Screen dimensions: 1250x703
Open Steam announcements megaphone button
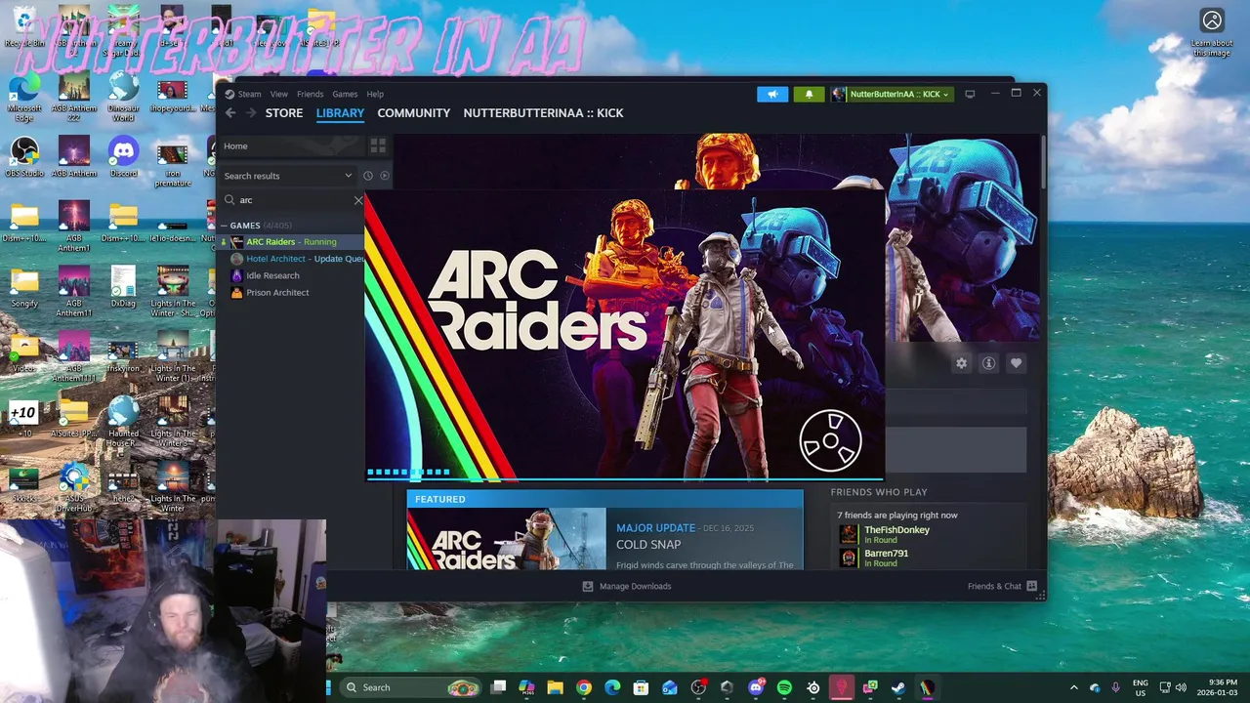[x=772, y=94]
